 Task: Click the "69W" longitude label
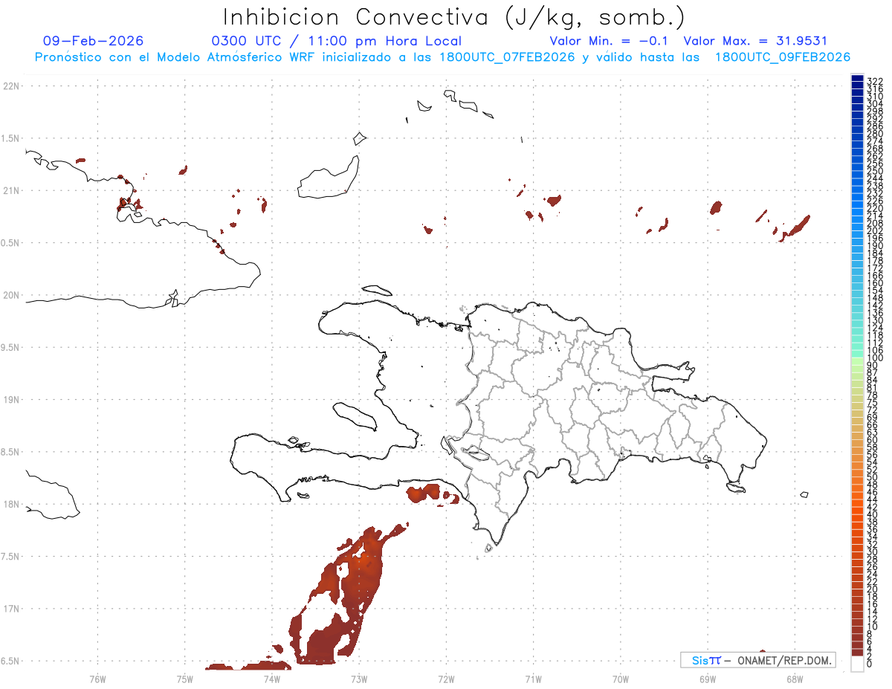coord(707,678)
